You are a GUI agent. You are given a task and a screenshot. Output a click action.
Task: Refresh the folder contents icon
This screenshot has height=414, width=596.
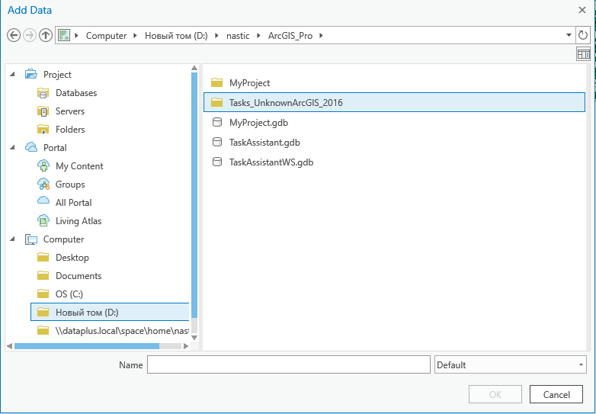[x=583, y=35]
